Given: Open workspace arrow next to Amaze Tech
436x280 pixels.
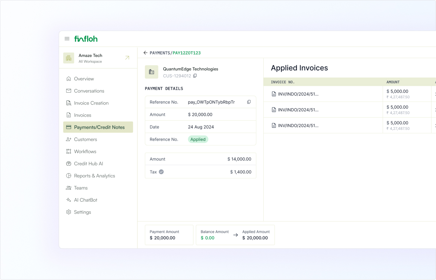Looking at the screenshot, I should pos(127,58).
